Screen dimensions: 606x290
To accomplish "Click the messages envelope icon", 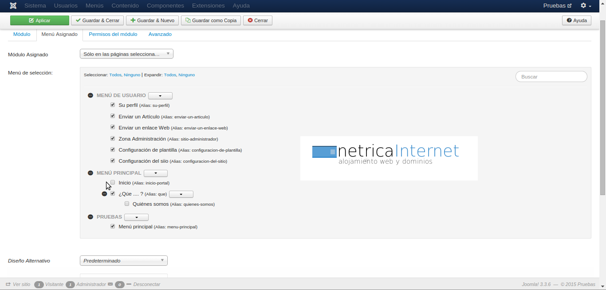I will (x=110, y=284).
